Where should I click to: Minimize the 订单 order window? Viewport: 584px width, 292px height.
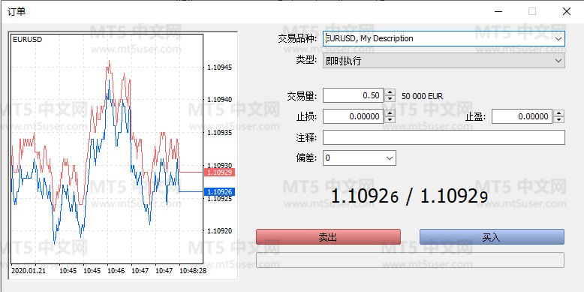pos(498,11)
